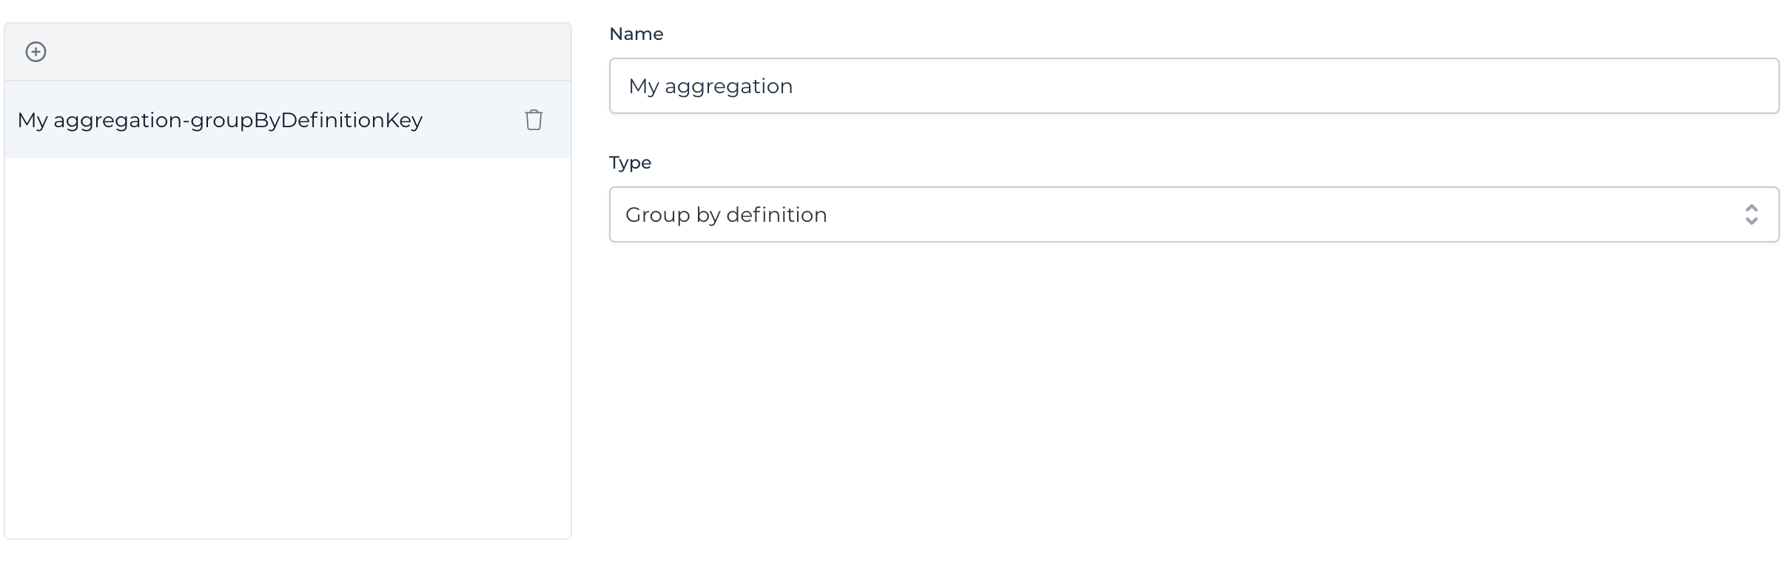Viewport: 1791px width, 562px height.
Task: Remove the aggregation using the bin icon
Action: (534, 120)
